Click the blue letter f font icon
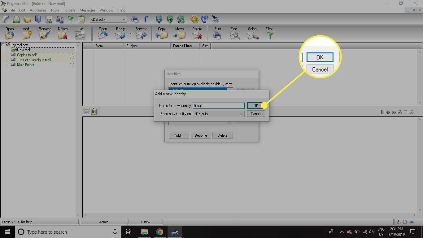 [x=146, y=20]
